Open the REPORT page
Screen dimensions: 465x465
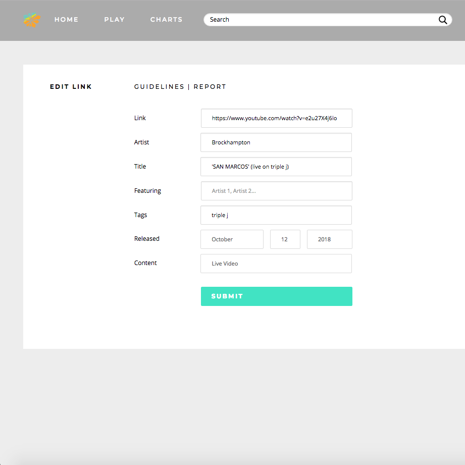[210, 86]
